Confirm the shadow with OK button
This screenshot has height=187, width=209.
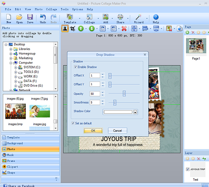(93, 131)
